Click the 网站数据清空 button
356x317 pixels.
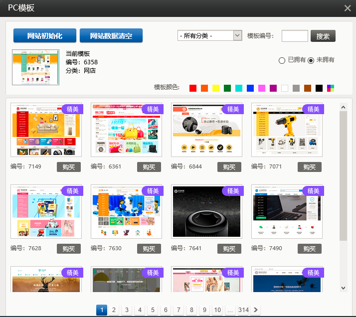[111, 36]
